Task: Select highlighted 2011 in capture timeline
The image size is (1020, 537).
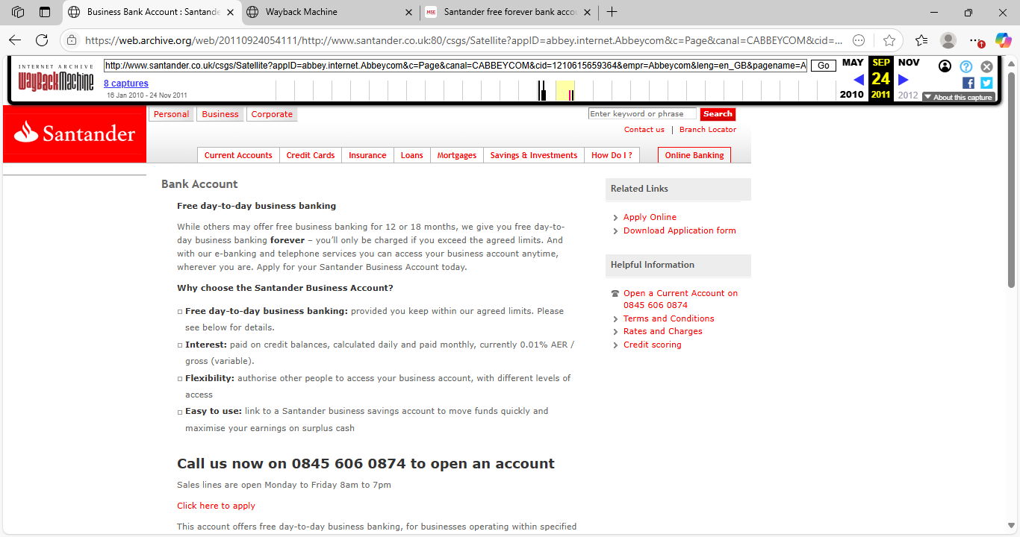Action: coord(565,90)
